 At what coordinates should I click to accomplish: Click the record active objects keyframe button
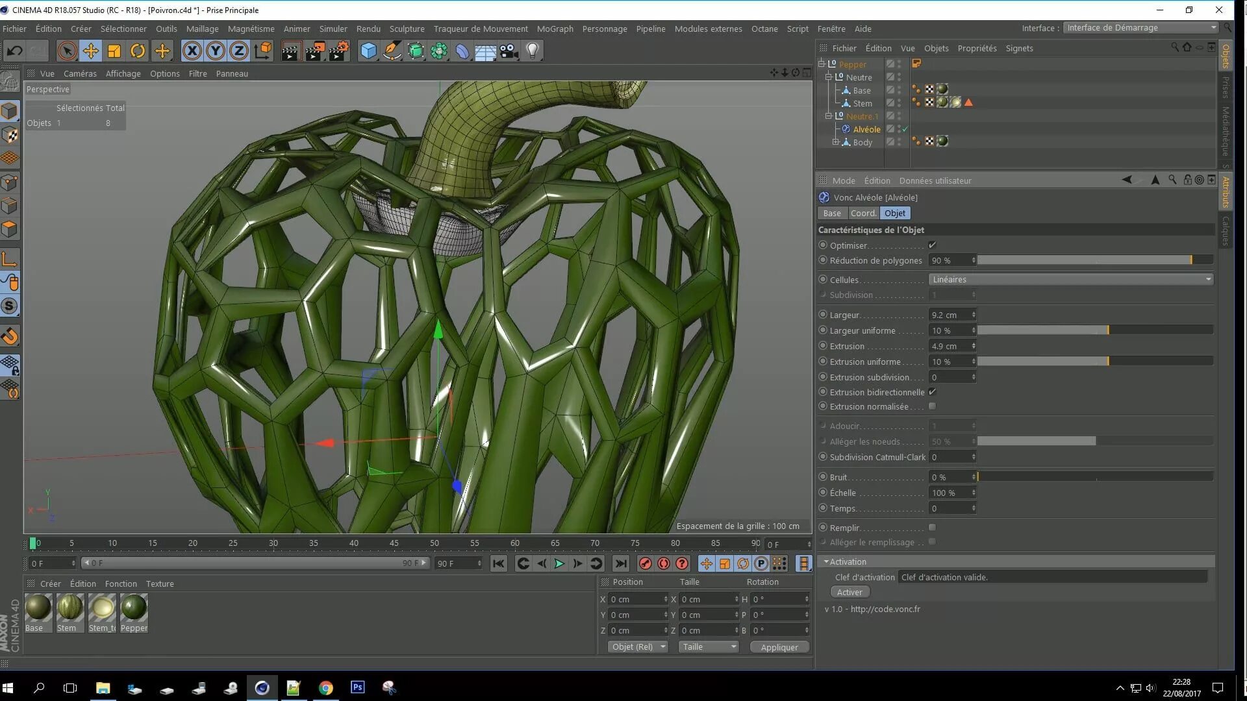[x=645, y=563]
